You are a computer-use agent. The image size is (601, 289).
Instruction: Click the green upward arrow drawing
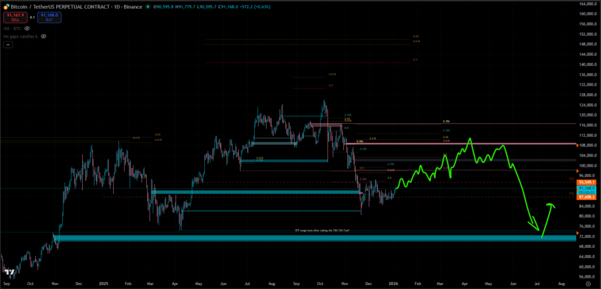(546, 218)
